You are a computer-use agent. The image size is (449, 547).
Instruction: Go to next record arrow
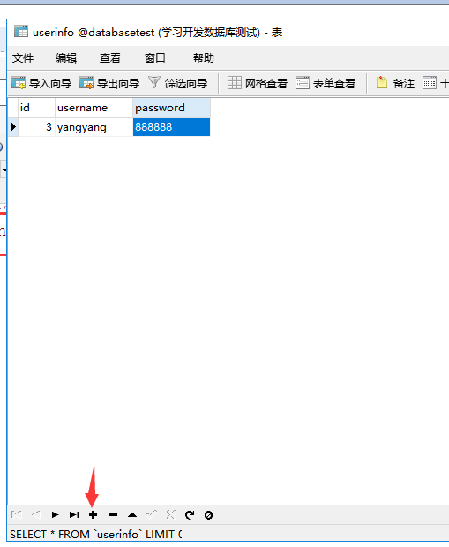tap(55, 514)
